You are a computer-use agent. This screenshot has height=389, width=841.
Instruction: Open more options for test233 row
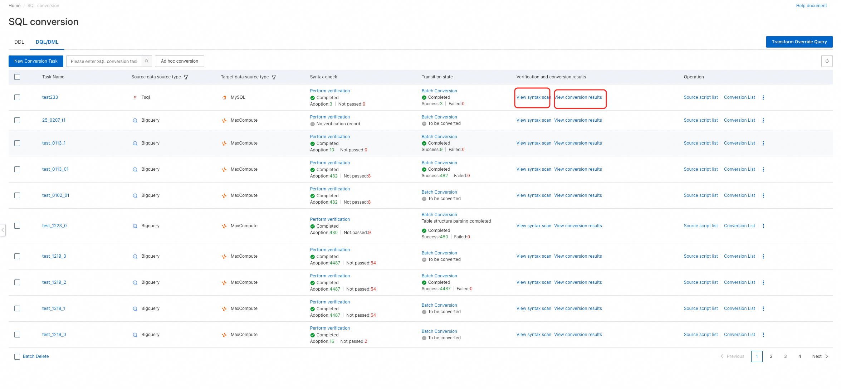(763, 97)
